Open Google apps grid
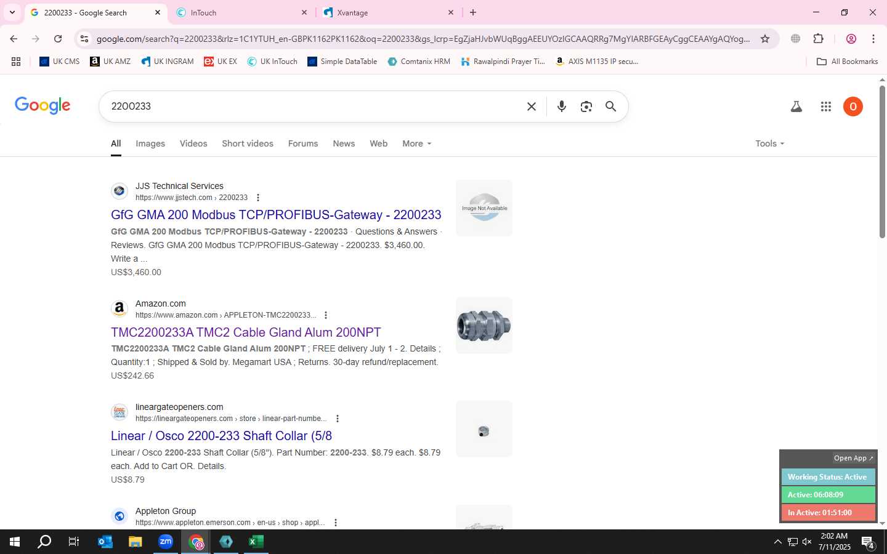This screenshot has width=887, height=554. 826,106
